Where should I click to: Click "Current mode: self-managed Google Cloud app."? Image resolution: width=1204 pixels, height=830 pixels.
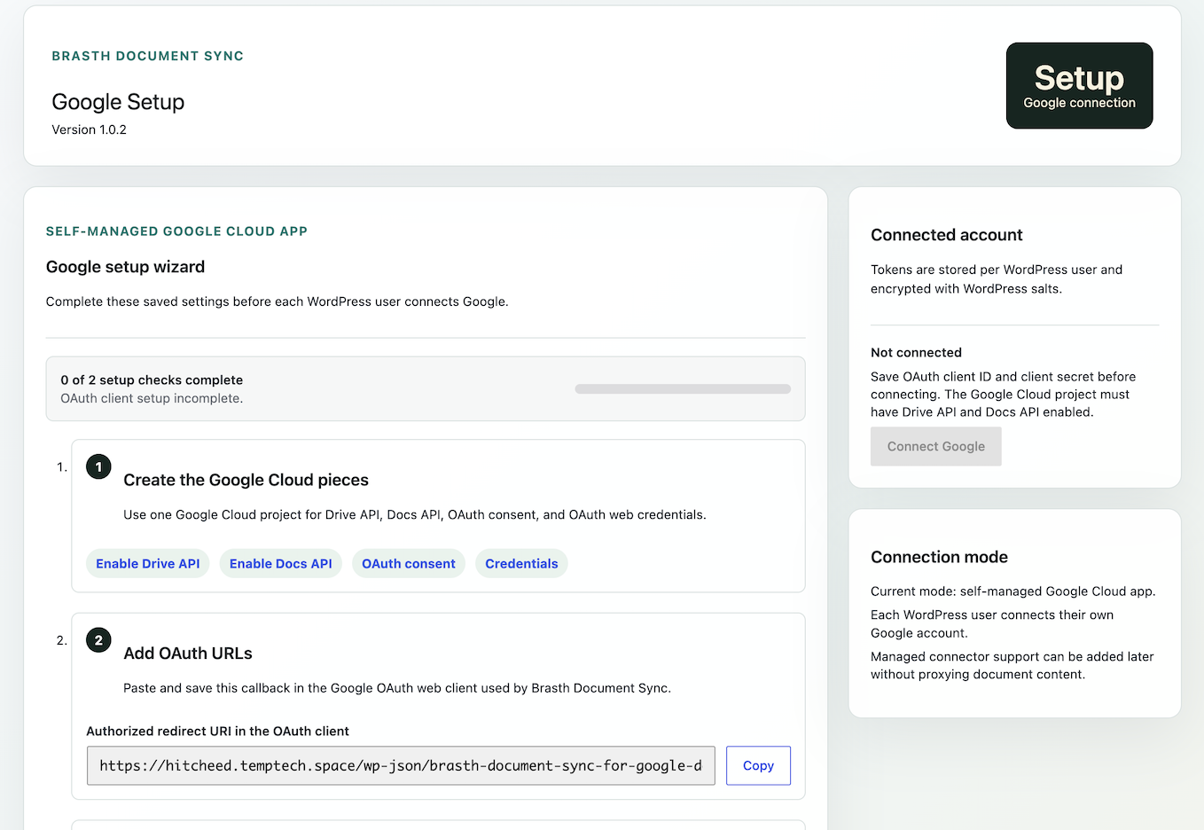1013,591
